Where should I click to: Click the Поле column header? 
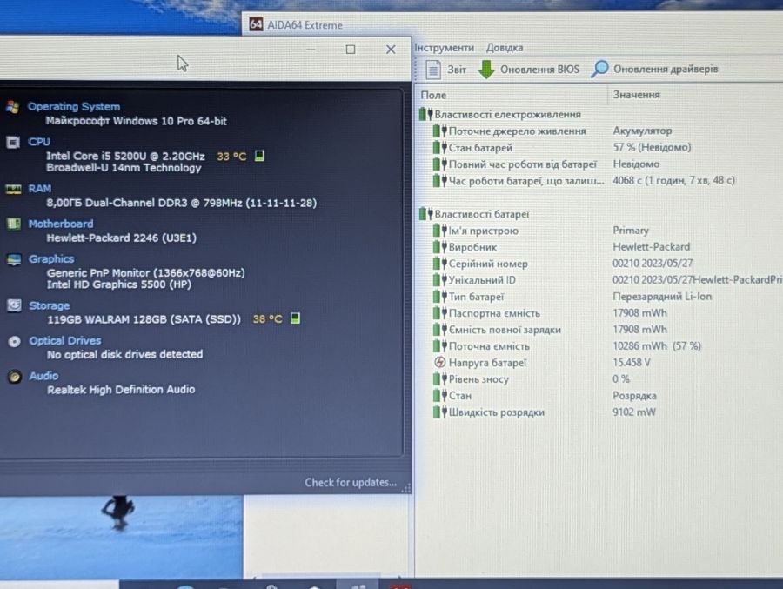click(433, 95)
